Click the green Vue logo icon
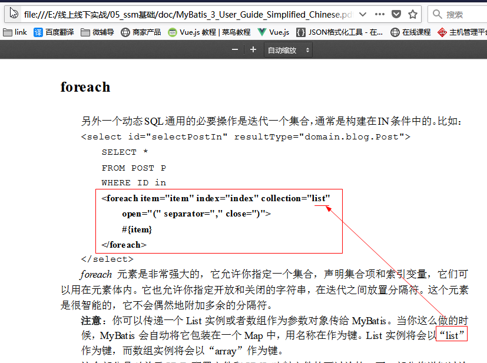The width and height of the screenshot is (487, 363). [x=262, y=32]
